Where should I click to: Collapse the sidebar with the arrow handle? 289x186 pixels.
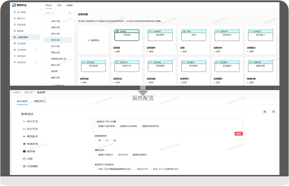click(41, 9)
